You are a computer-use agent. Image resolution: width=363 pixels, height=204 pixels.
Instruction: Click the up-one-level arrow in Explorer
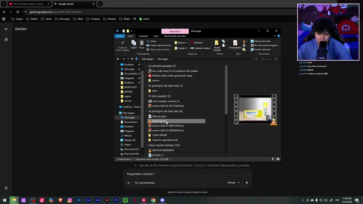point(132,59)
